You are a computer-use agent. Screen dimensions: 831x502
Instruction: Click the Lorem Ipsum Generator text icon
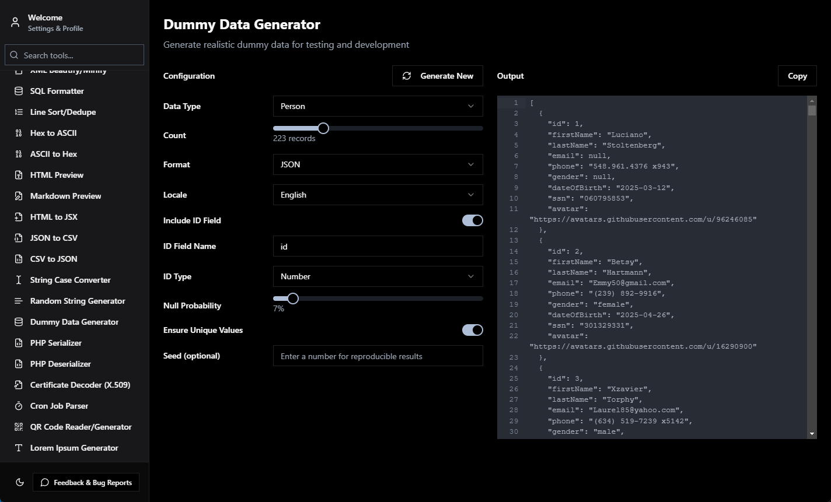pyautogui.click(x=19, y=448)
